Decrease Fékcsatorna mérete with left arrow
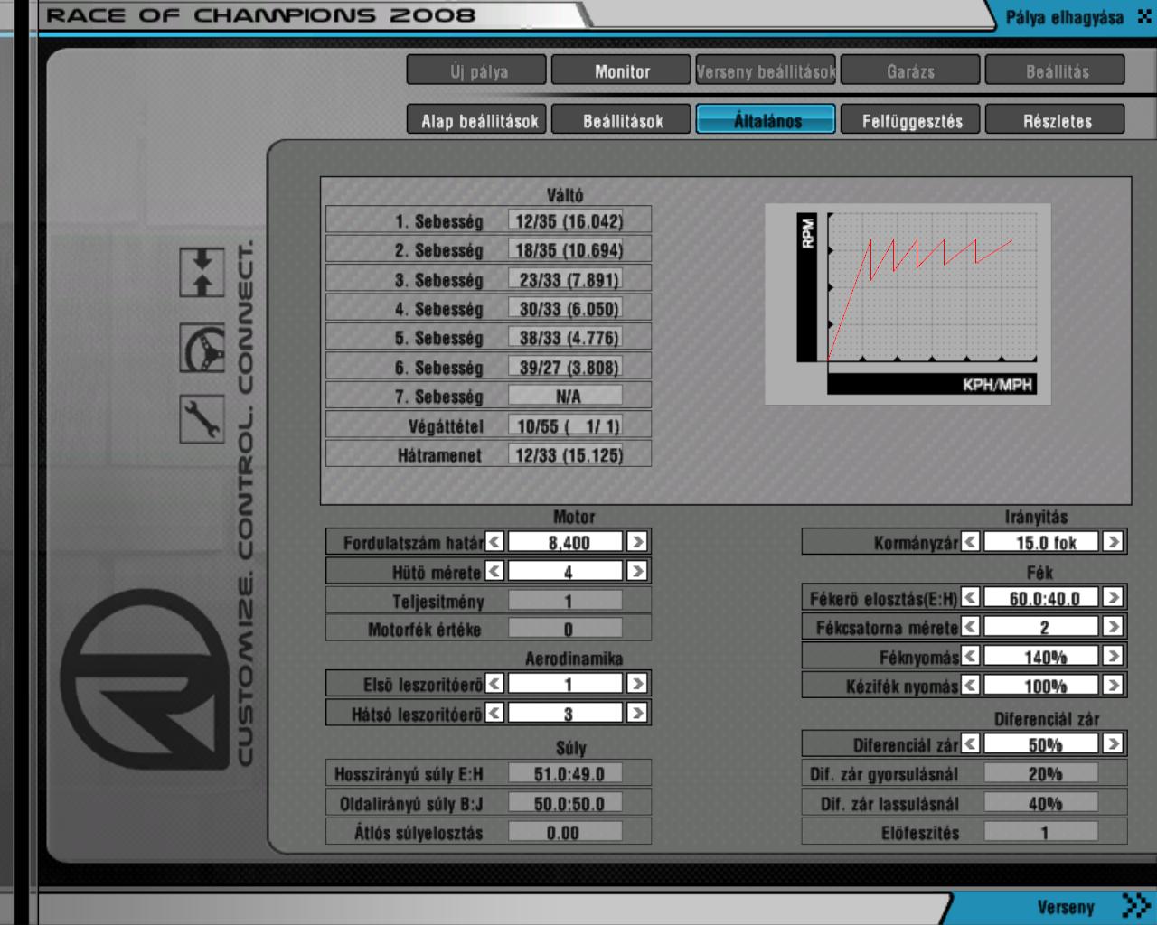 click(x=971, y=626)
